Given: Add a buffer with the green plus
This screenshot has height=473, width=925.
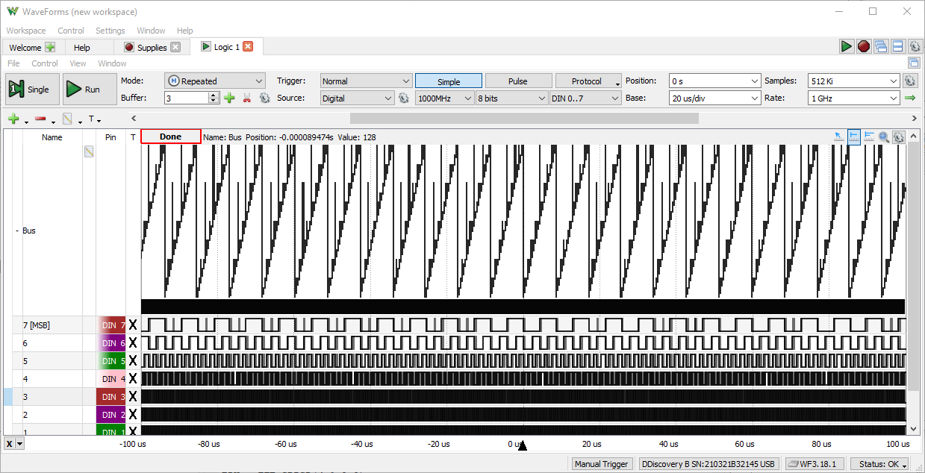Looking at the screenshot, I should pyautogui.click(x=229, y=98).
